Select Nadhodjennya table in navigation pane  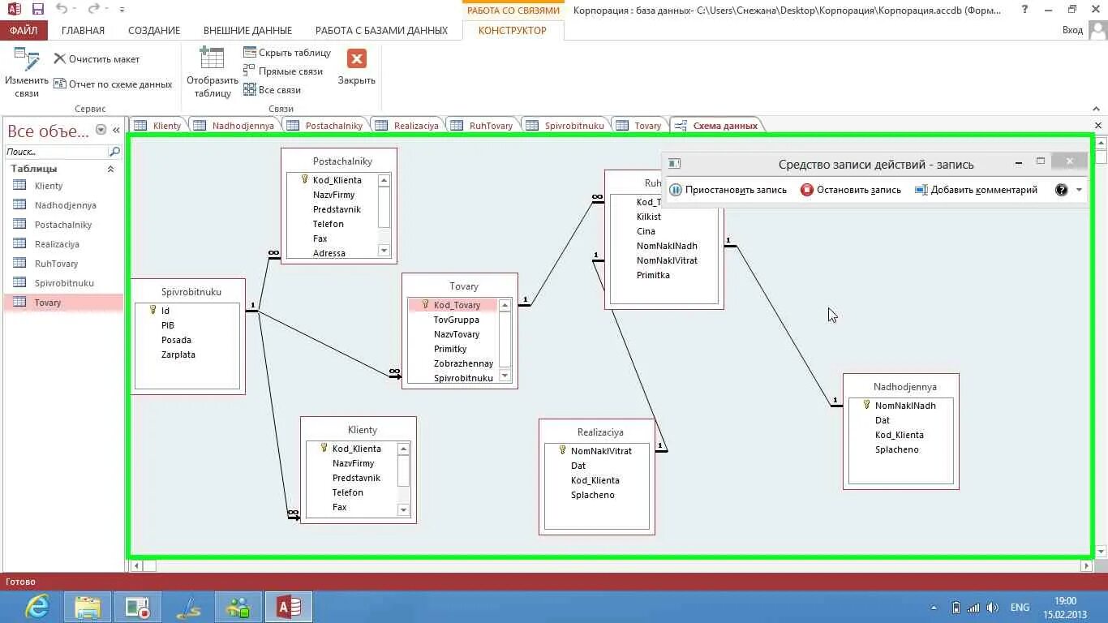click(x=62, y=205)
